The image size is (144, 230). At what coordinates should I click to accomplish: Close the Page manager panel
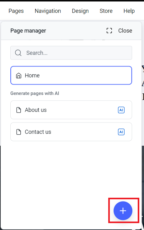[x=125, y=31]
